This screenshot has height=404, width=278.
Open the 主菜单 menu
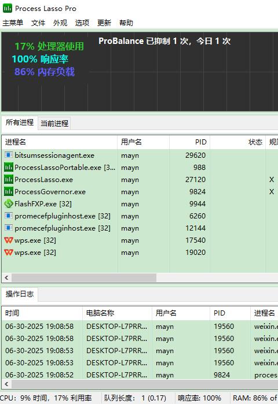13,23
